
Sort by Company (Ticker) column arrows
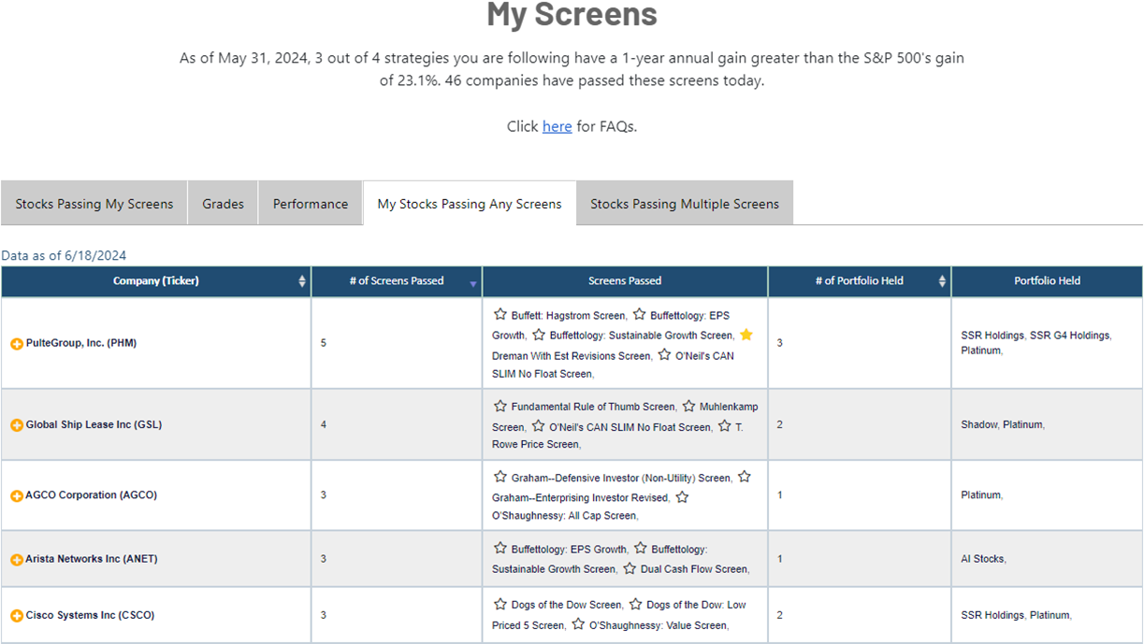tap(301, 281)
